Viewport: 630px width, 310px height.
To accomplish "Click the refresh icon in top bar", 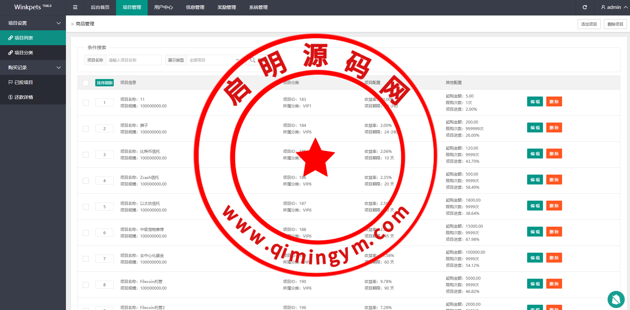I will (585, 7).
